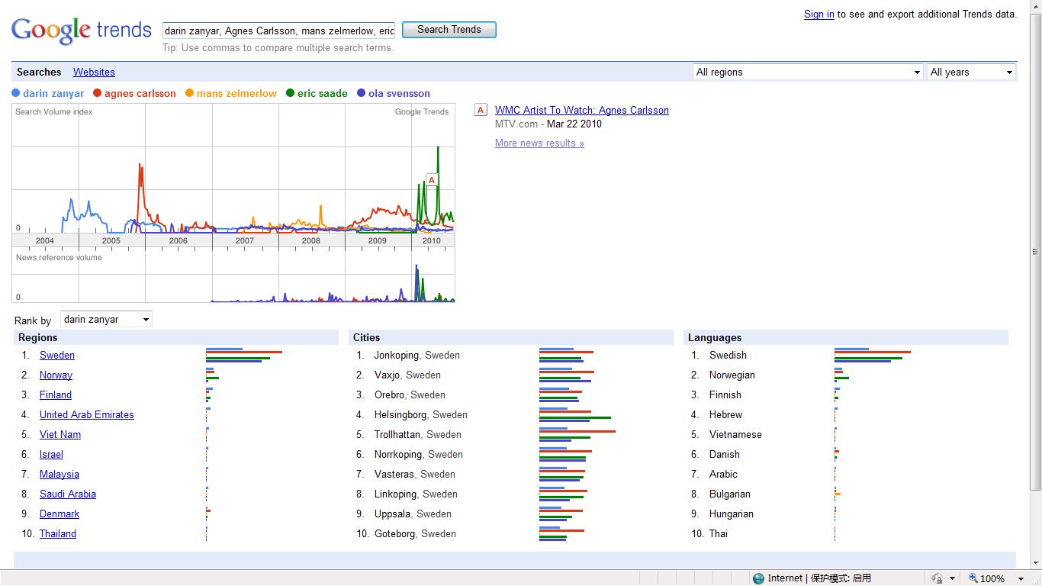The image size is (1042, 586).
Task: Click the Hebrew language entry
Action: (725, 414)
